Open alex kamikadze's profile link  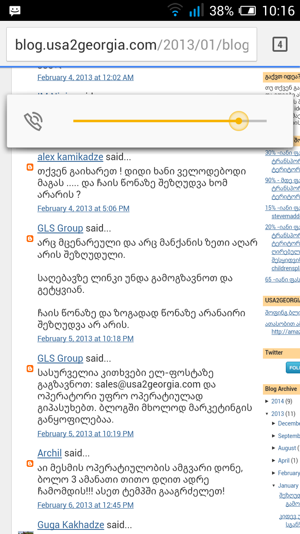70,157
